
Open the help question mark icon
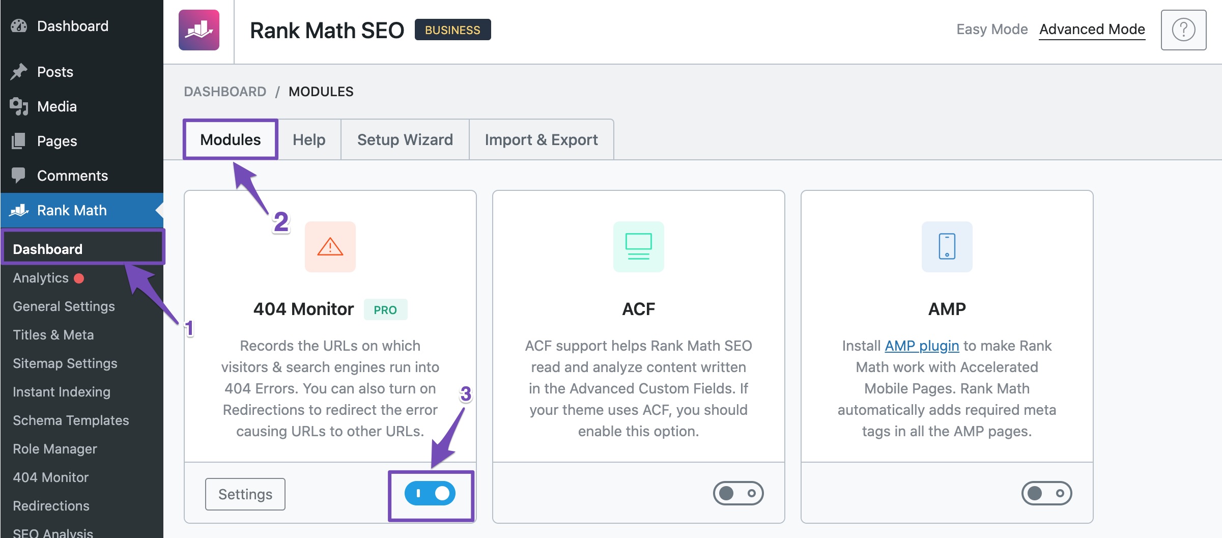click(x=1183, y=30)
